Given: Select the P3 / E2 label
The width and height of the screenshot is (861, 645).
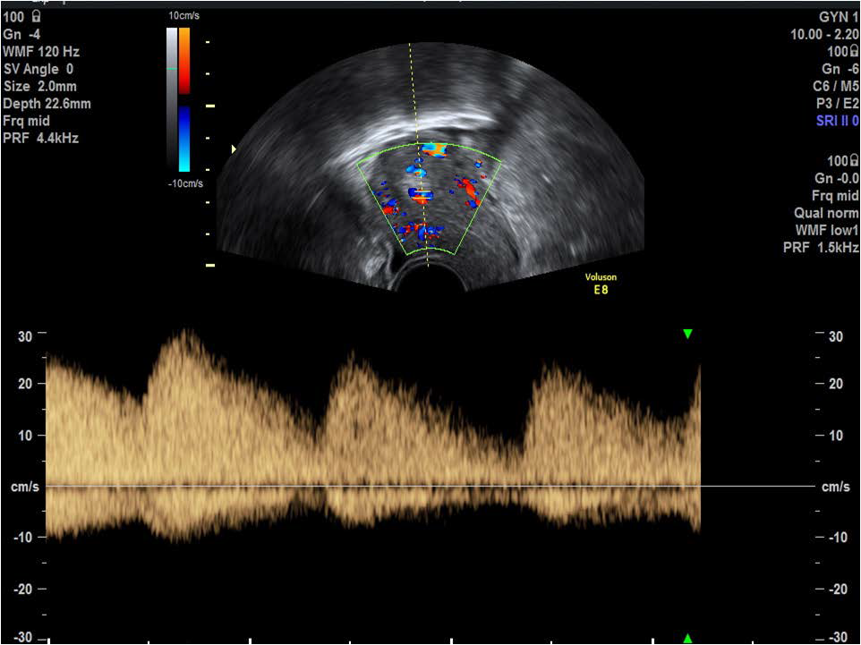Looking at the screenshot, I should (x=839, y=105).
